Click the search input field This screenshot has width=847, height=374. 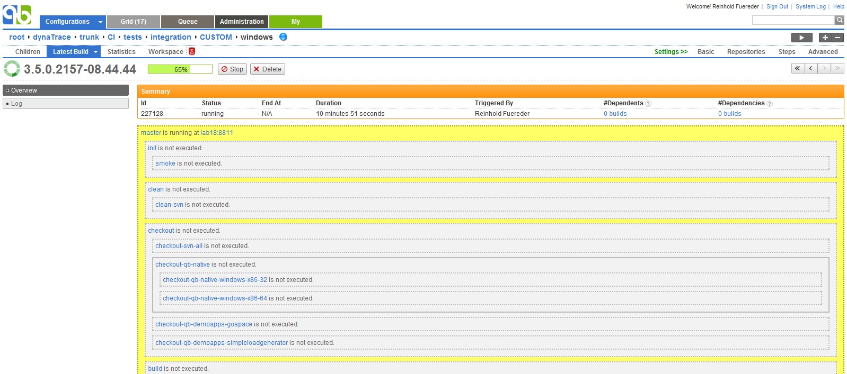pyautogui.click(x=793, y=20)
